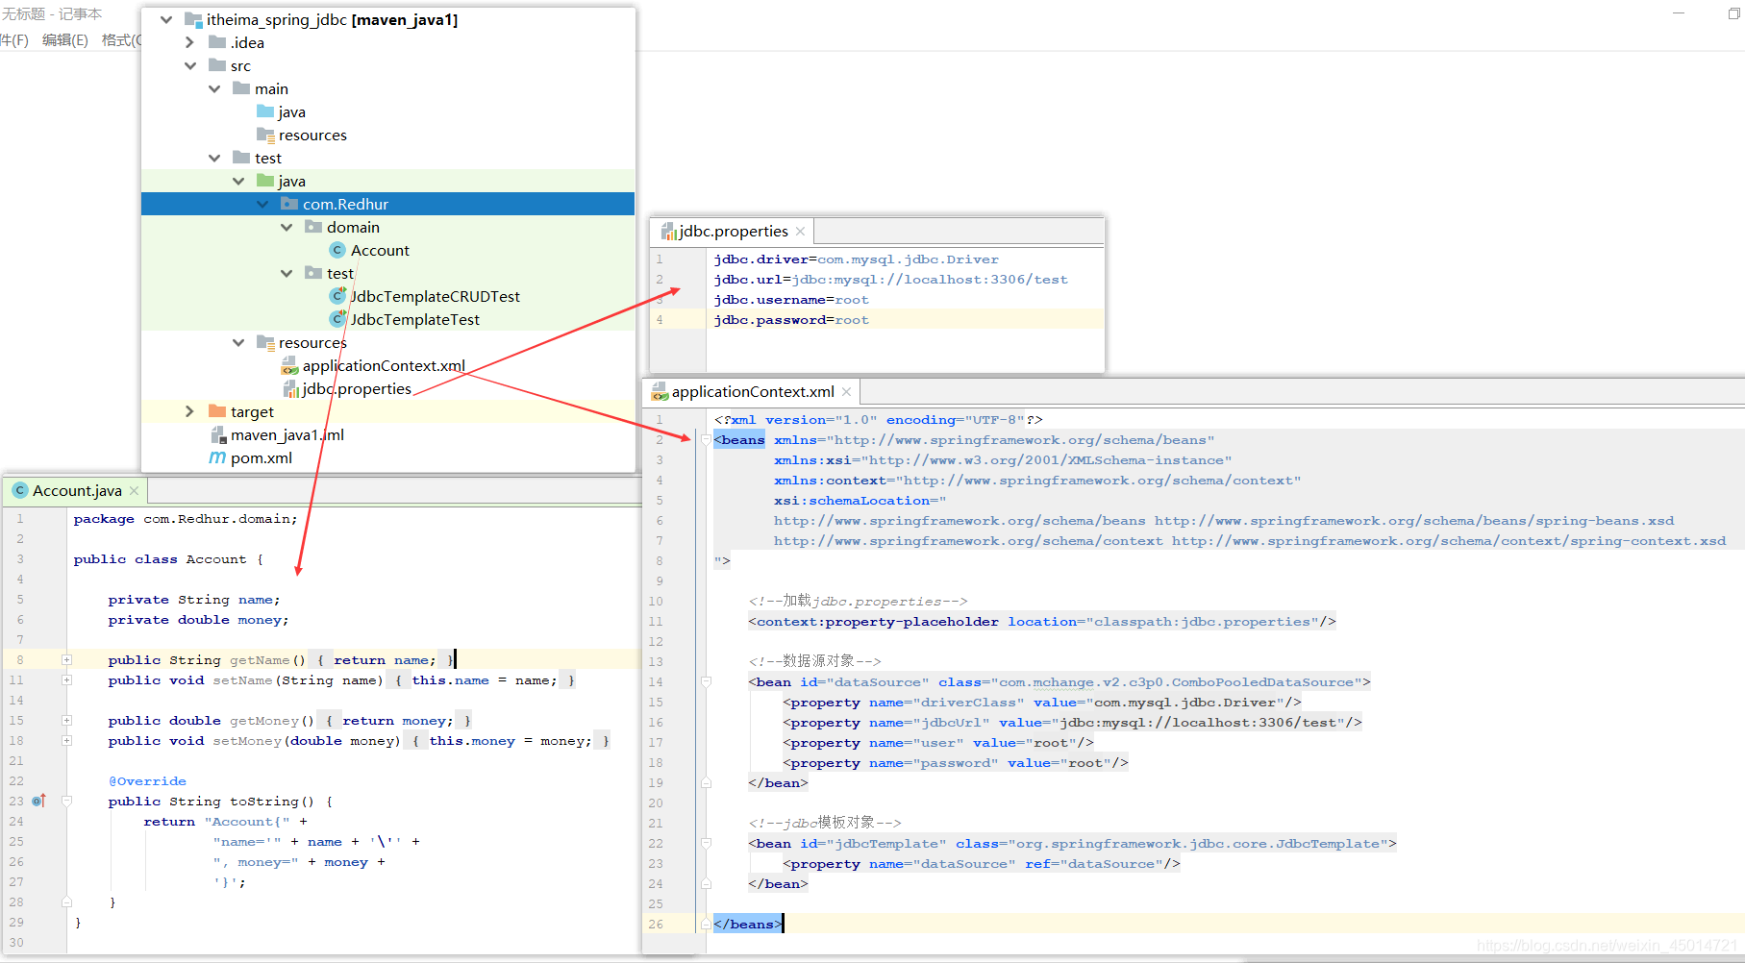Expand the folded getMoney method

[x=66, y=720]
